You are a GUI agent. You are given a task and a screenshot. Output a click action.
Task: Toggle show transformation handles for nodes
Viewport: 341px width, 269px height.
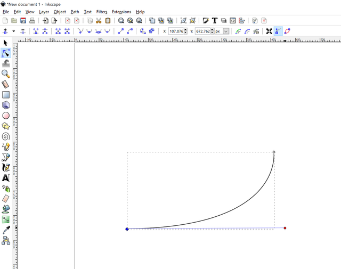click(x=269, y=31)
